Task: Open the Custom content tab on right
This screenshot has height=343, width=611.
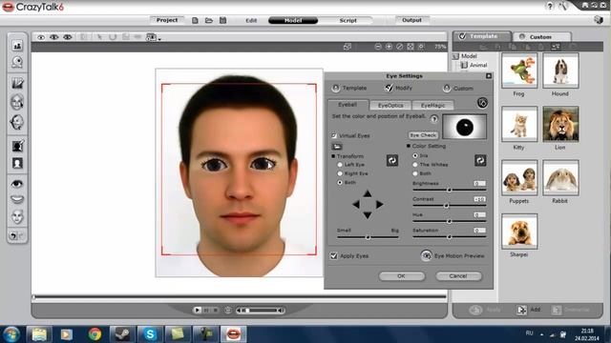Action: pyautogui.click(x=541, y=37)
